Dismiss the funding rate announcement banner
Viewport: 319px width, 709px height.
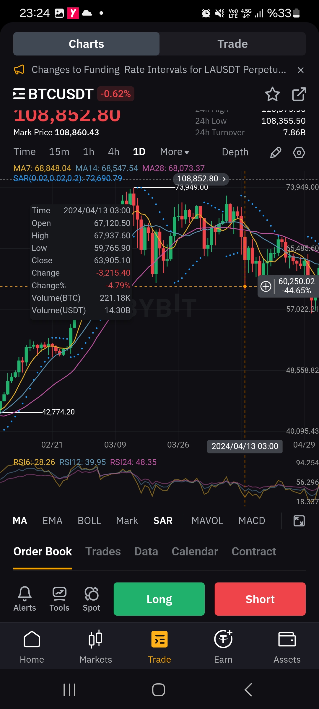tap(301, 70)
